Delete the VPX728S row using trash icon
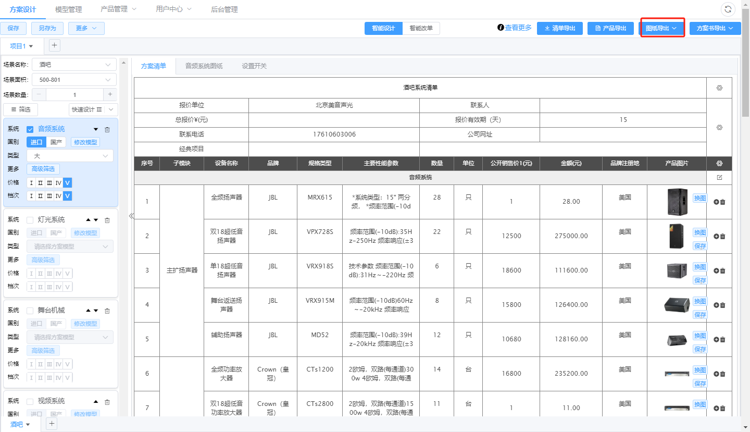Screen dimensions: 750x432 723,236
